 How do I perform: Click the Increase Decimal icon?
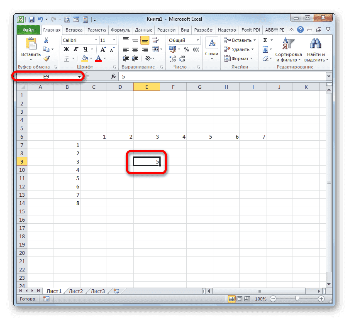click(x=173, y=59)
